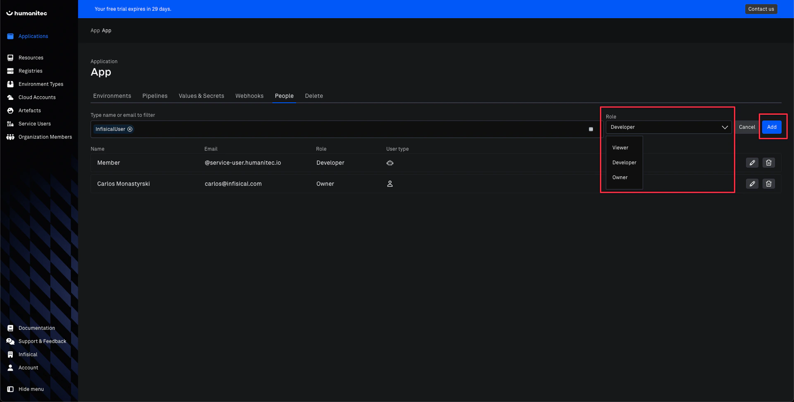The image size is (794, 402).
Task: Open Support & Feedback chat icon
Action: click(10, 341)
